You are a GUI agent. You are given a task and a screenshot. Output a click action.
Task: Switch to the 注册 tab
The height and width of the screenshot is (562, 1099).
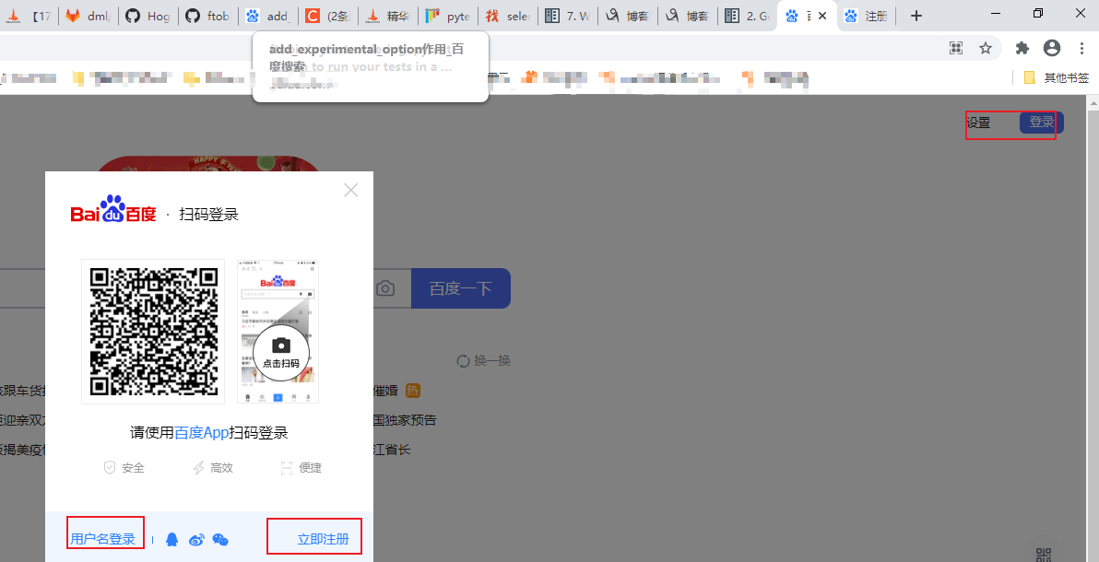(x=866, y=16)
